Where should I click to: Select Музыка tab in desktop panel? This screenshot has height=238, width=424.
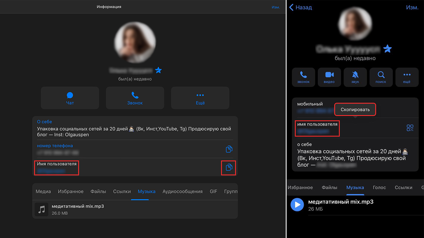(x=146, y=192)
